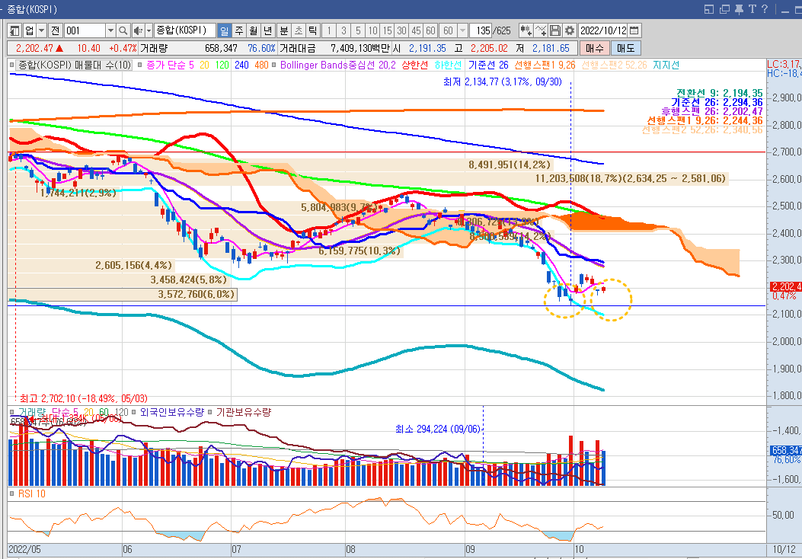Open chart settings gear icon
This screenshot has height=559, width=802.
pyautogui.click(x=569, y=30)
